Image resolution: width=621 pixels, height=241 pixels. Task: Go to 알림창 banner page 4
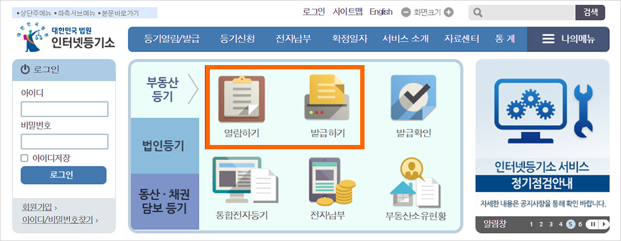(560, 224)
